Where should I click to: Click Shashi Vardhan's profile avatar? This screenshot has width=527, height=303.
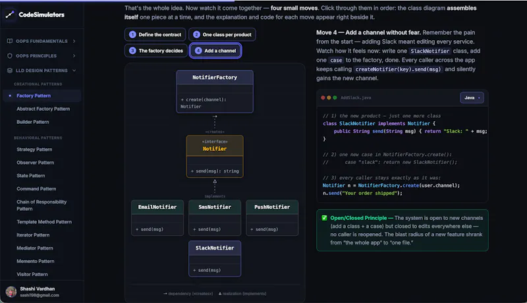click(x=11, y=292)
